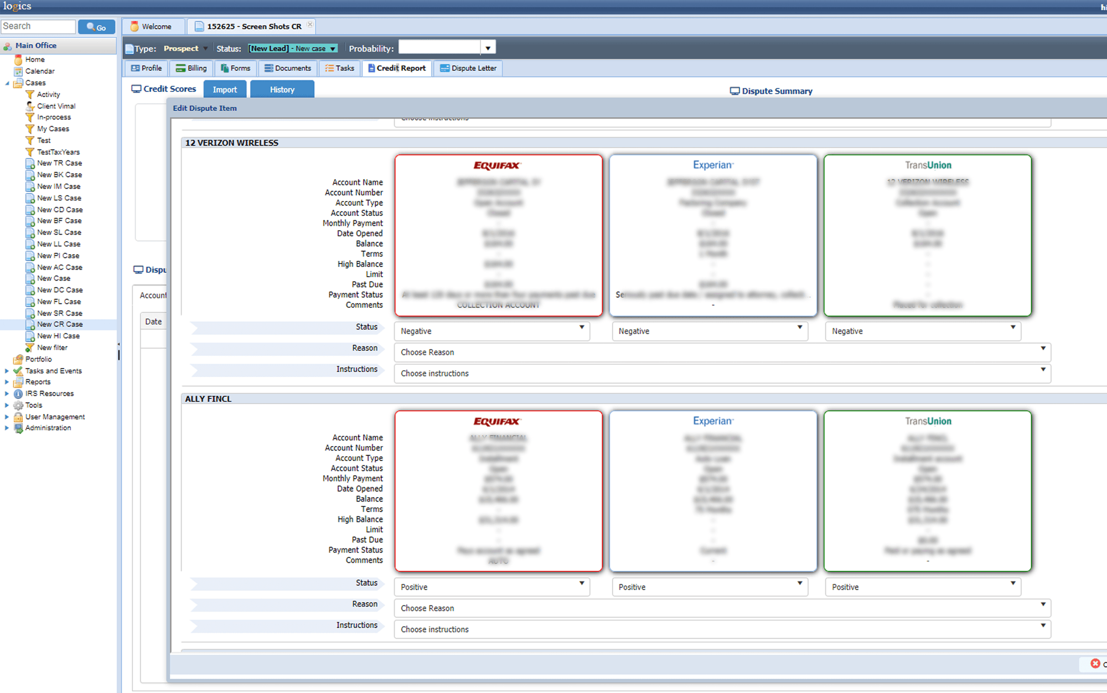Open the Client Vimal filter icon
1107x693 pixels.
click(x=30, y=106)
